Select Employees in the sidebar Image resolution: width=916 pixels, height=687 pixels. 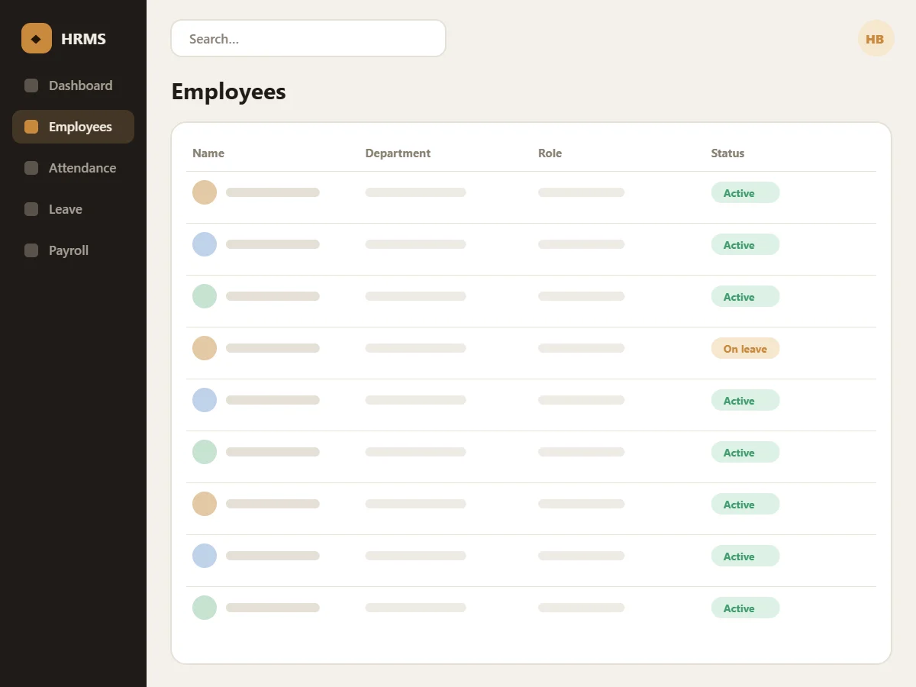tap(73, 127)
